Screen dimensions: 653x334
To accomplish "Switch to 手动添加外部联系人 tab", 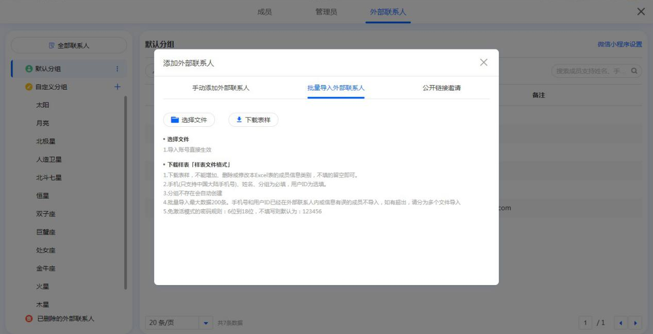I will pyautogui.click(x=221, y=88).
